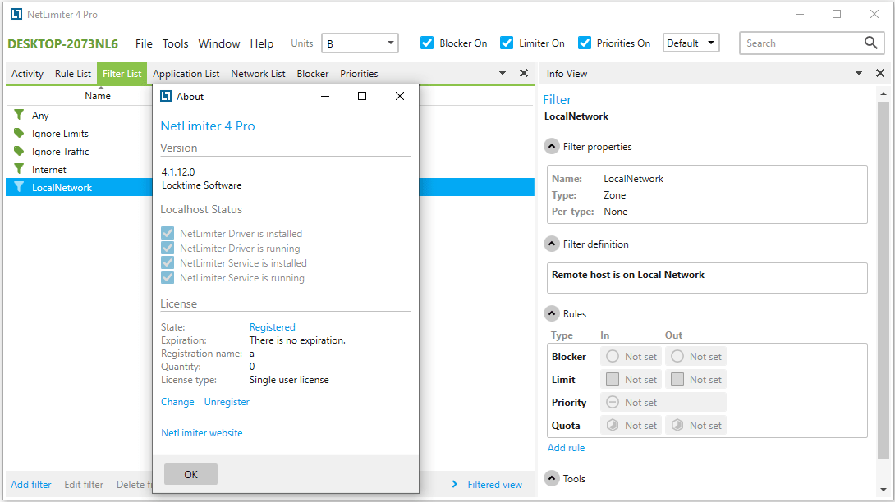Minimize the About dialog
Image resolution: width=895 pixels, height=502 pixels.
[325, 96]
